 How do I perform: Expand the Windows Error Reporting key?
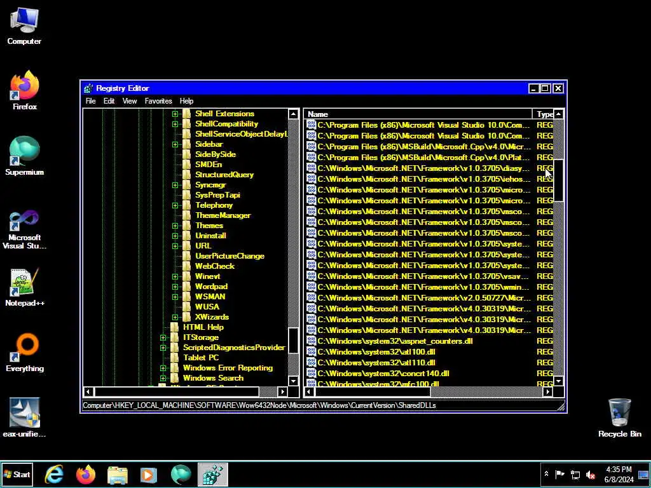(163, 368)
